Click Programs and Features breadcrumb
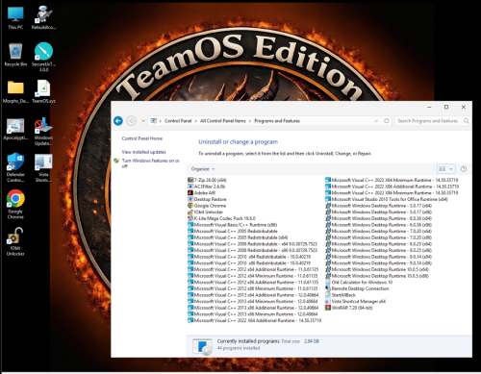Image resolution: width=481 pixels, height=374 pixels. (x=277, y=121)
